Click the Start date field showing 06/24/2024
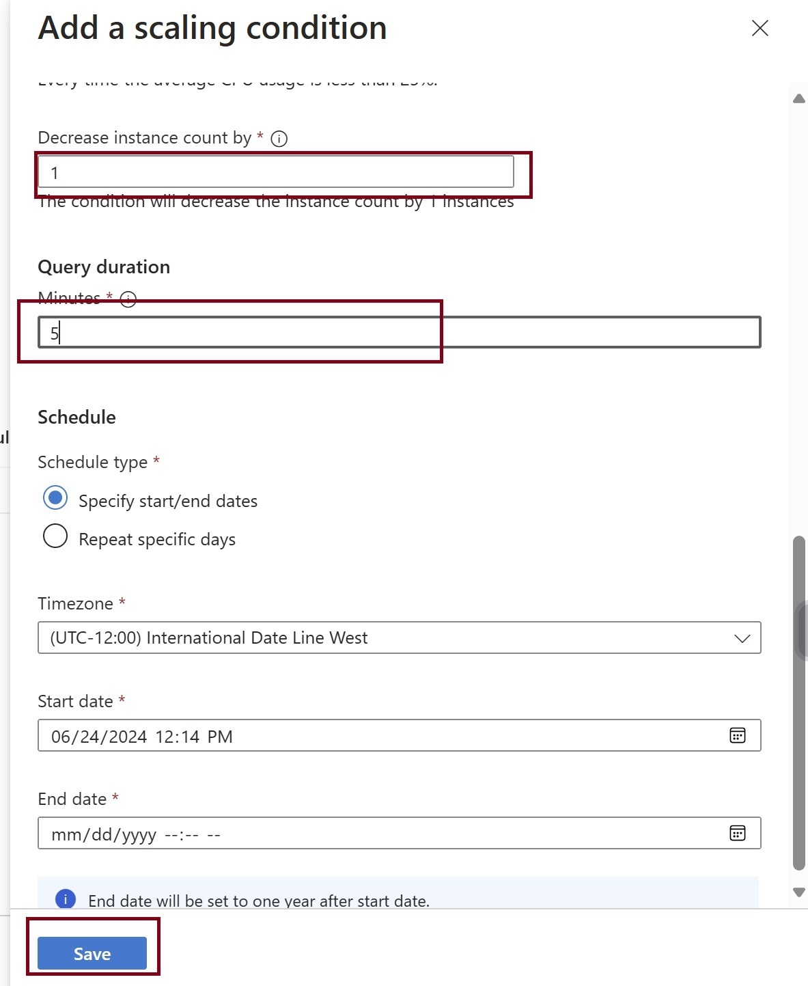 tap(382, 736)
